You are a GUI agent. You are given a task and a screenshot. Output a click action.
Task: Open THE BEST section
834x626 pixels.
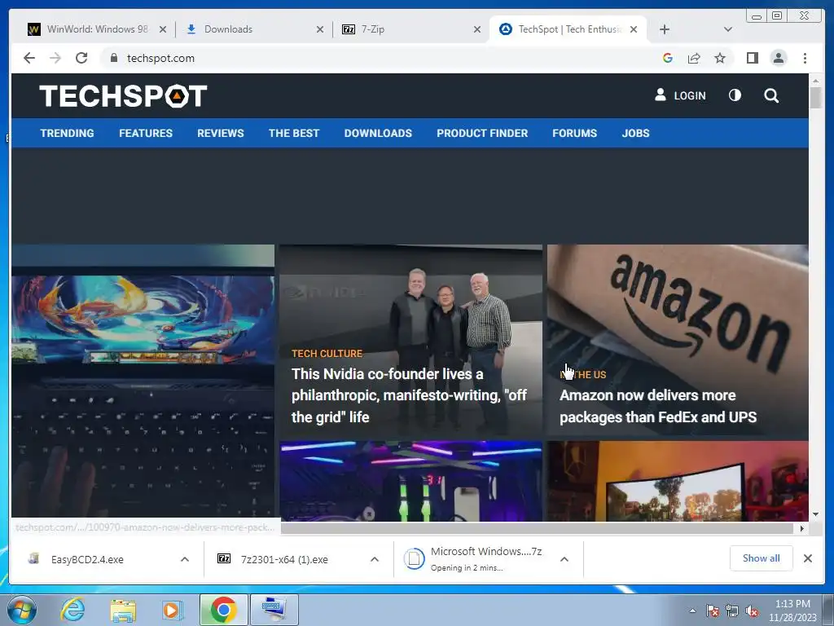pos(294,133)
